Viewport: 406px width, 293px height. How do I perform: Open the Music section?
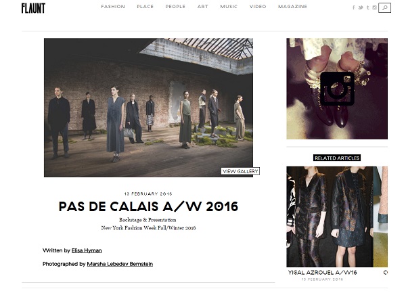pos(229,7)
